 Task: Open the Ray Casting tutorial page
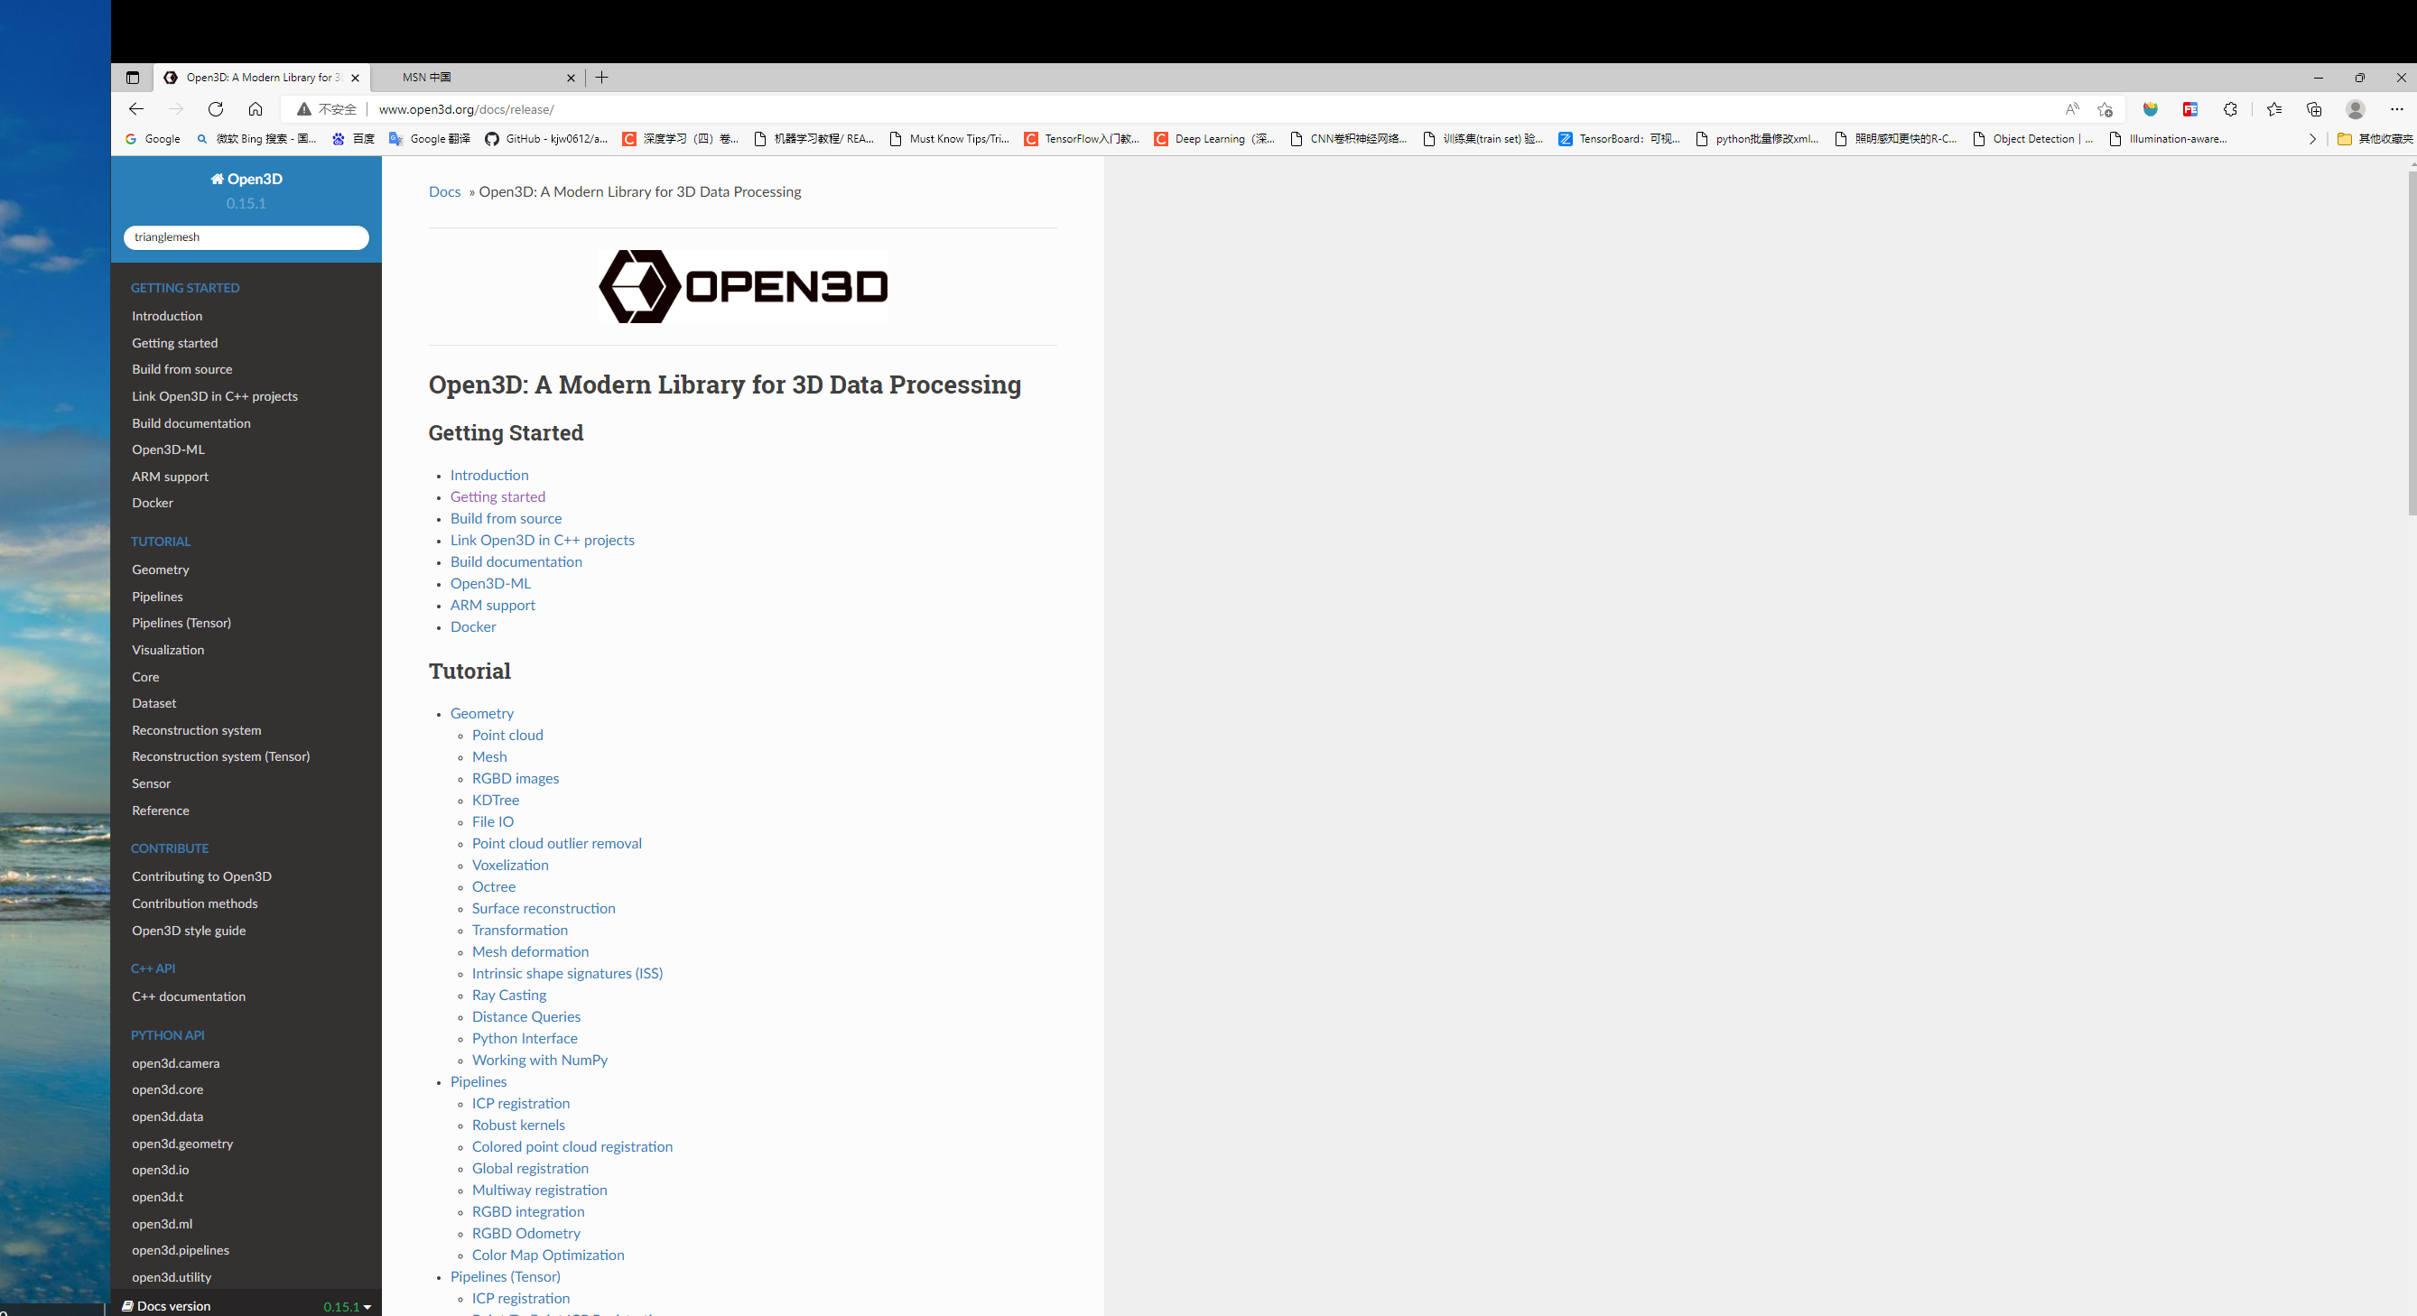[508, 996]
